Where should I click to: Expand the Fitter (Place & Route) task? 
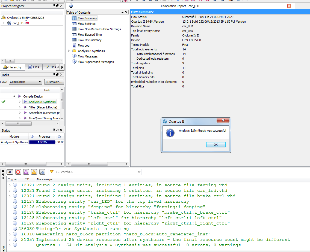tap(20, 107)
